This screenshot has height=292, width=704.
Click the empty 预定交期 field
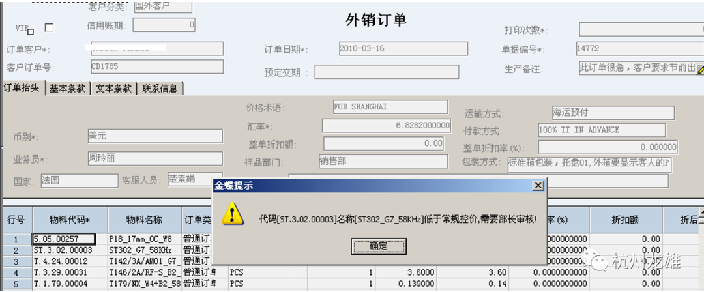pos(387,72)
